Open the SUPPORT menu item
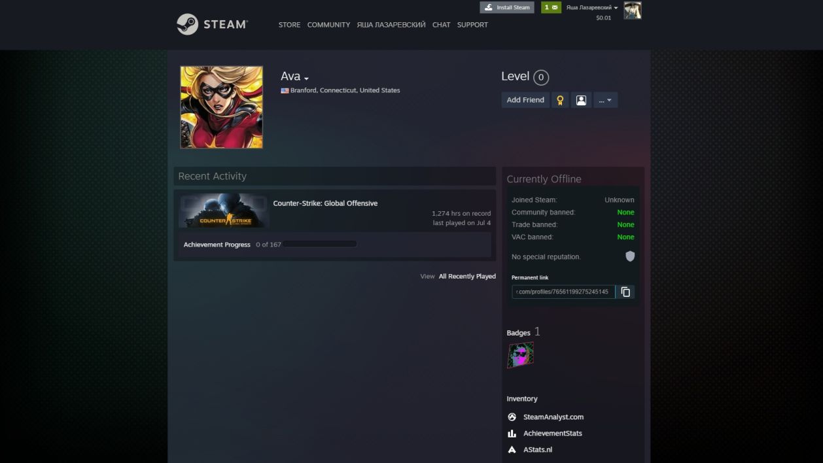Viewport: 823px width, 463px height. (x=472, y=25)
